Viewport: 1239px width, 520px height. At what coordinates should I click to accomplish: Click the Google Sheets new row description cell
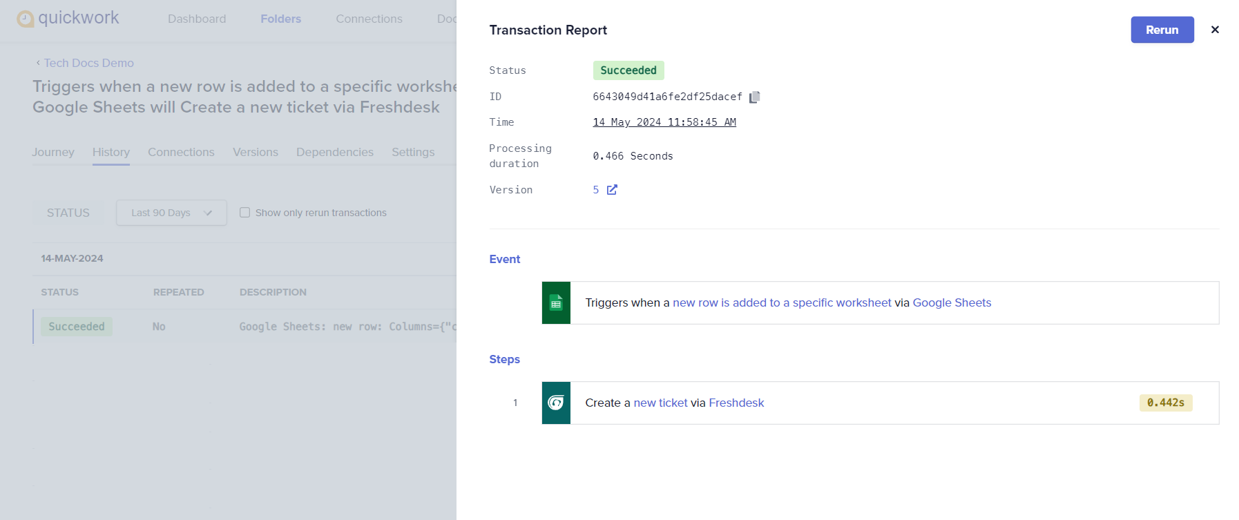[347, 327]
